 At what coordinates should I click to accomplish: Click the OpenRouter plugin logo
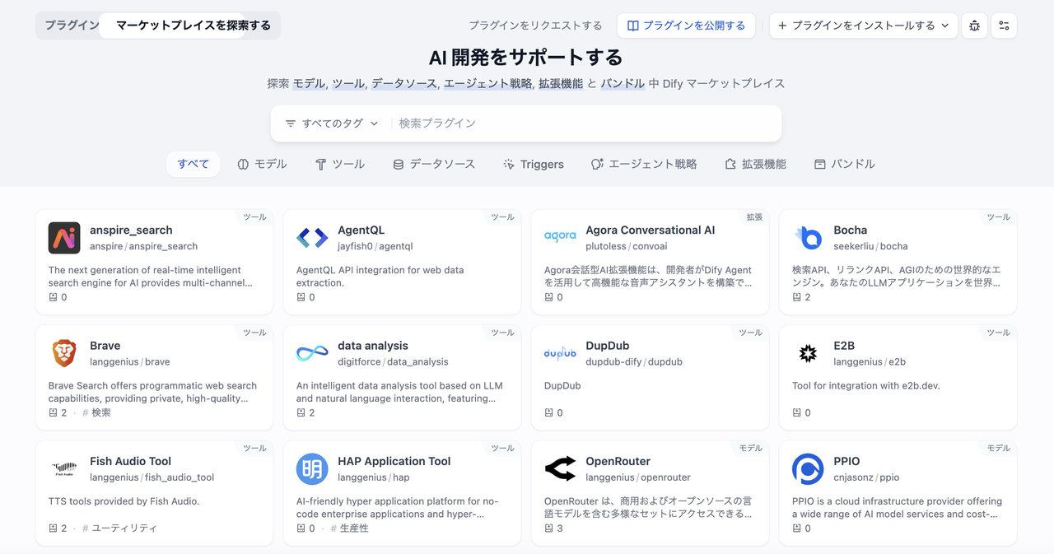[560, 469]
